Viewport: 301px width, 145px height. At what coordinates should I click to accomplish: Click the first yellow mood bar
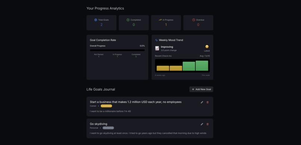click(163, 68)
